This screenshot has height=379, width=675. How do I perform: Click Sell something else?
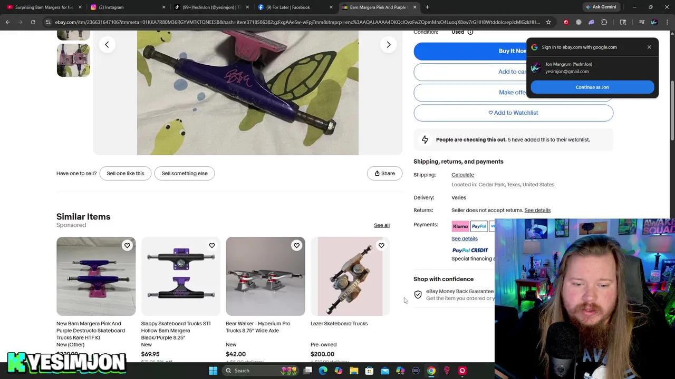coord(185,173)
